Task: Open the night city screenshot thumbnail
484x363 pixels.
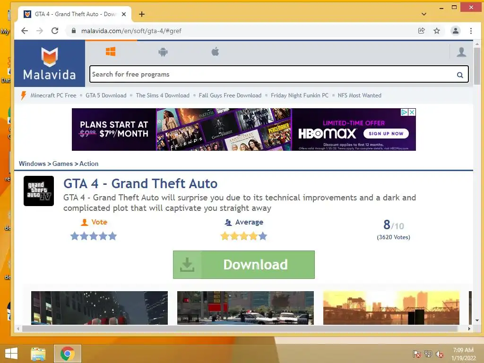Action: point(99,308)
